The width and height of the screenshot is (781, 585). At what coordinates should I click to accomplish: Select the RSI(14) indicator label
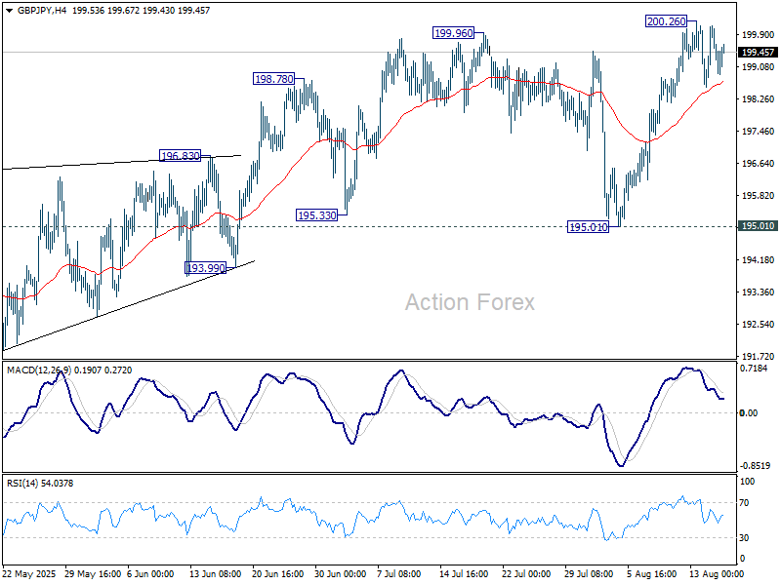click(x=23, y=481)
